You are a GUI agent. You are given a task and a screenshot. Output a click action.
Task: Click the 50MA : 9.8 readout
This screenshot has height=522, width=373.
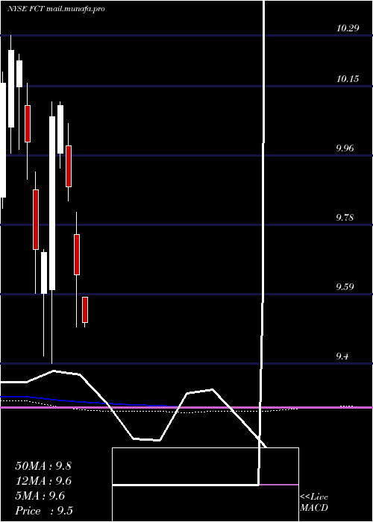click(x=43, y=466)
